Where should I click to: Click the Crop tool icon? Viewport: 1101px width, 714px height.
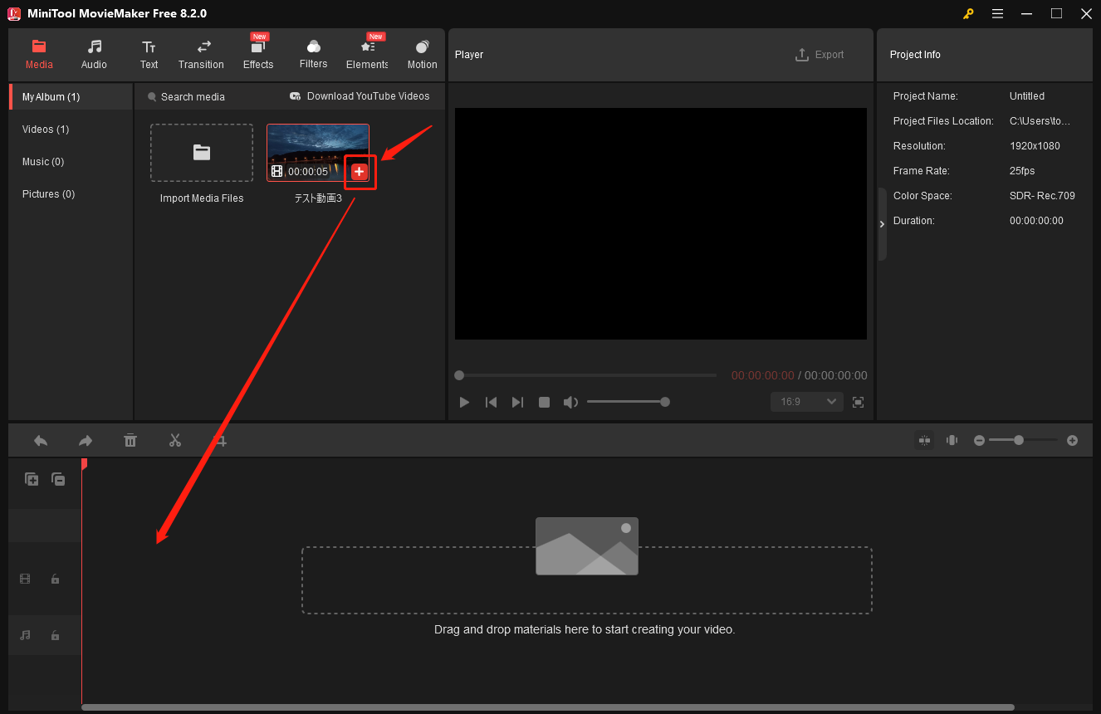pos(220,441)
